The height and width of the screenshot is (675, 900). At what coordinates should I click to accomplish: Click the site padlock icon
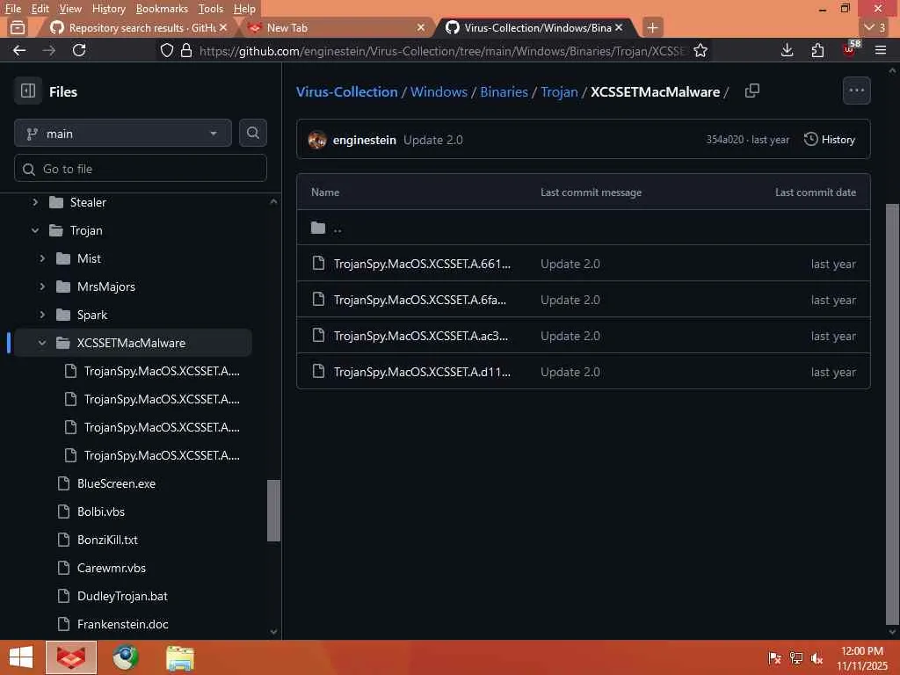186,50
